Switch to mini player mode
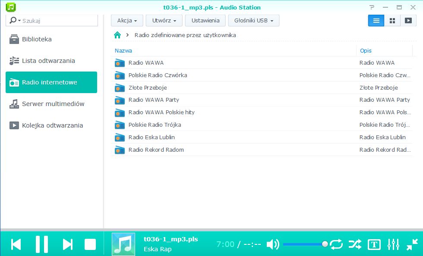 [x=412, y=244]
